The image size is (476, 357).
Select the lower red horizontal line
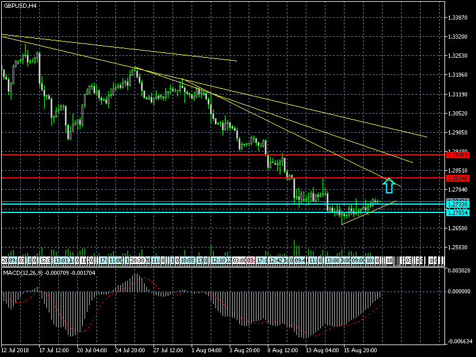(x=178, y=178)
